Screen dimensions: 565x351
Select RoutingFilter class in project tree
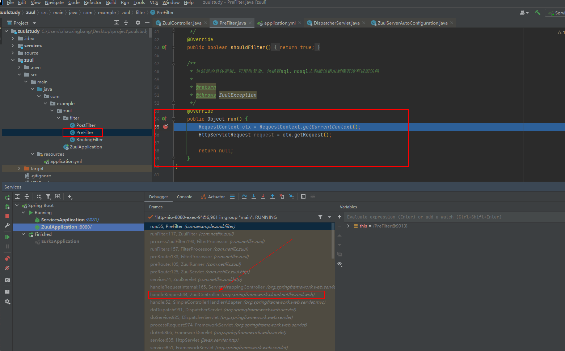tap(89, 139)
